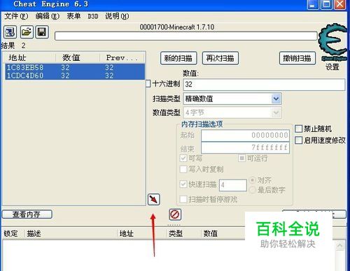Toggle the 可运行 checkbox
350x271 pixels.
241,159
